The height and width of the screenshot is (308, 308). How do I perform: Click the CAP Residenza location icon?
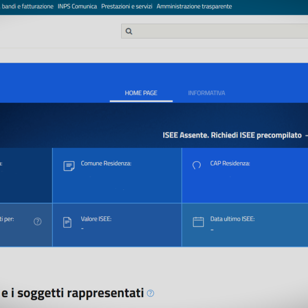tap(197, 165)
